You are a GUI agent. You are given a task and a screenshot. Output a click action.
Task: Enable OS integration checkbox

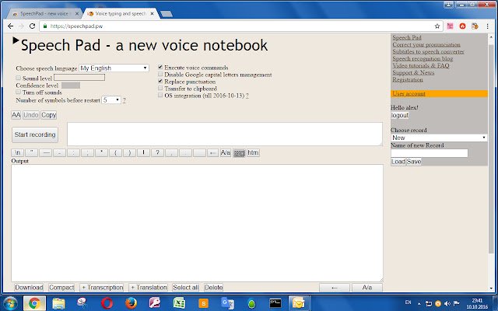pos(160,95)
